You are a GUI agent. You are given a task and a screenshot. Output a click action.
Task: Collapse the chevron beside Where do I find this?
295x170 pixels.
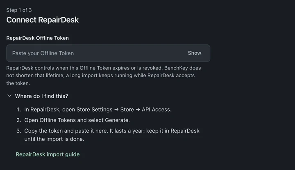click(9, 96)
